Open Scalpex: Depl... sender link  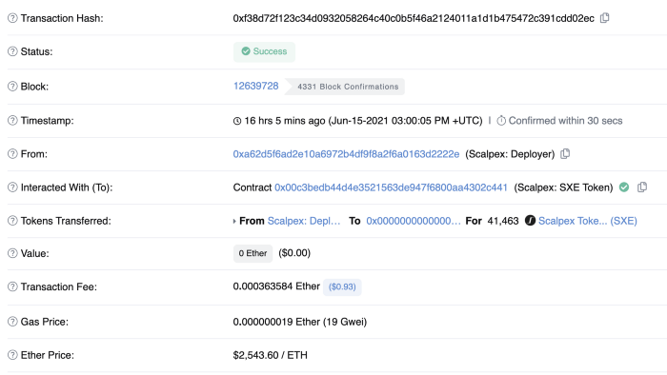304,221
